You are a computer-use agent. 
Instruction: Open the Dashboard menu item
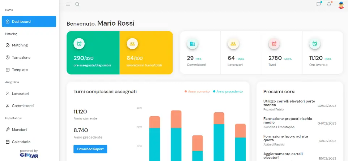tap(29, 22)
